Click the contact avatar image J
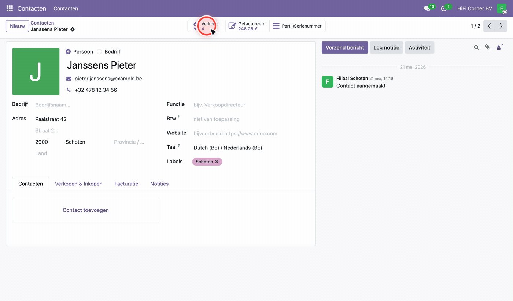The width and height of the screenshot is (513, 301). [36, 72]
